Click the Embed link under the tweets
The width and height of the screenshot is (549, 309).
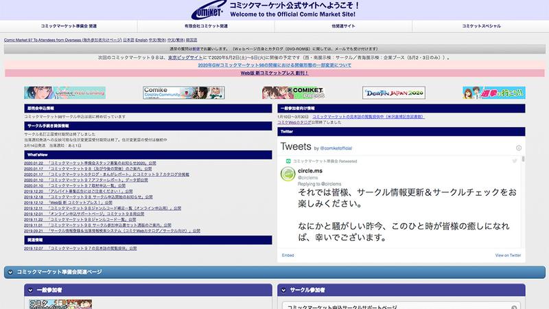click(x=288, y=255)
